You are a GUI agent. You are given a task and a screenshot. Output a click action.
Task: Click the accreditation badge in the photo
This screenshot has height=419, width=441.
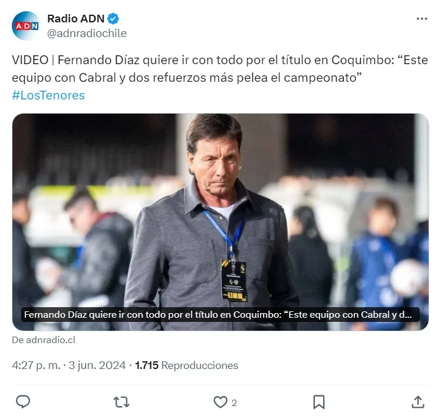tap(233, 281)
